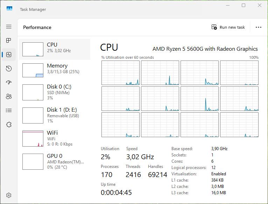268x204 pixels.
Task: Select the Memory performance entry
Action: tap(56, 70)
